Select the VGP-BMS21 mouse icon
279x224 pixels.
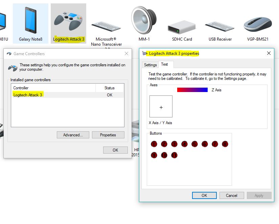(x=258, y=24)
